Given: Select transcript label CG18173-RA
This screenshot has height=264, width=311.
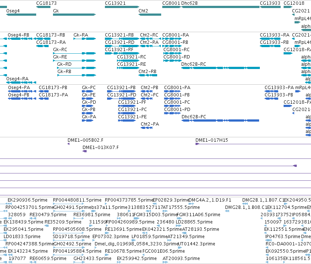Looking at the screenshot, I should [51, 42].
